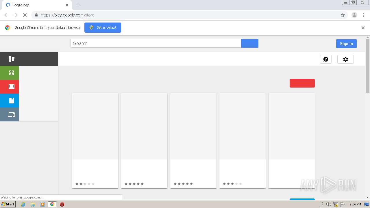Go back to the previous page
This screenshot has height=208, width=370.
6,15
